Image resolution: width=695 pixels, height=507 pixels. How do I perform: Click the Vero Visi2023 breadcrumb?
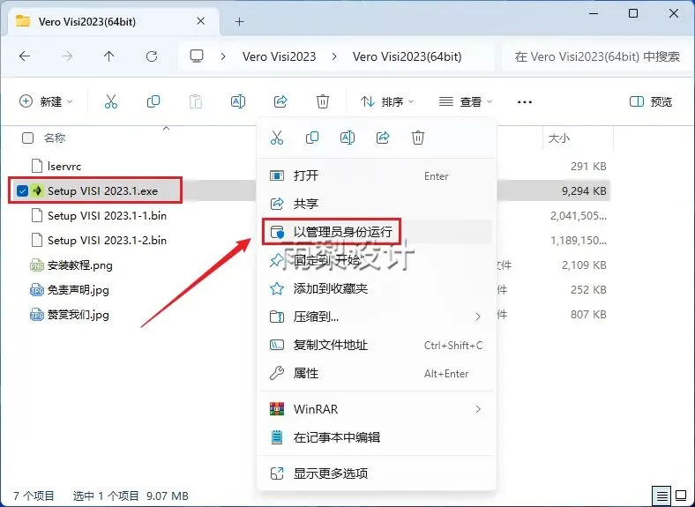click(280, 56)
